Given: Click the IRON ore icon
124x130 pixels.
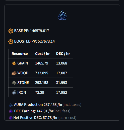Looking at the screenshot, I should pyautogui.click(x=14, y=92).
